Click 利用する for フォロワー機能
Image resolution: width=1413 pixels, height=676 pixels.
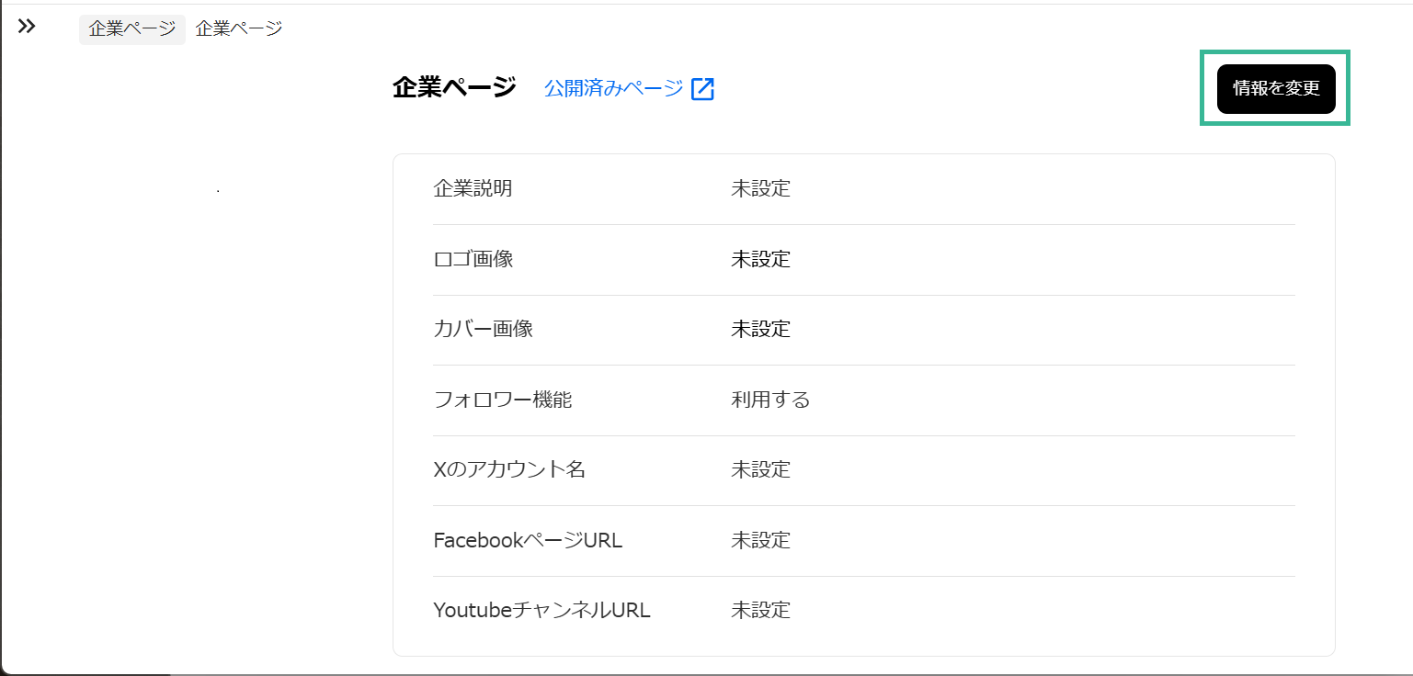point(769,400)
